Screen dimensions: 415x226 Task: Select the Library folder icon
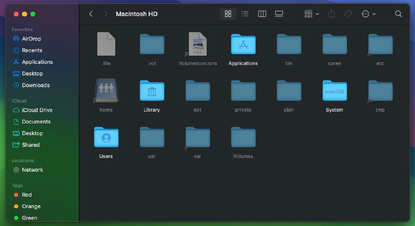152,91
